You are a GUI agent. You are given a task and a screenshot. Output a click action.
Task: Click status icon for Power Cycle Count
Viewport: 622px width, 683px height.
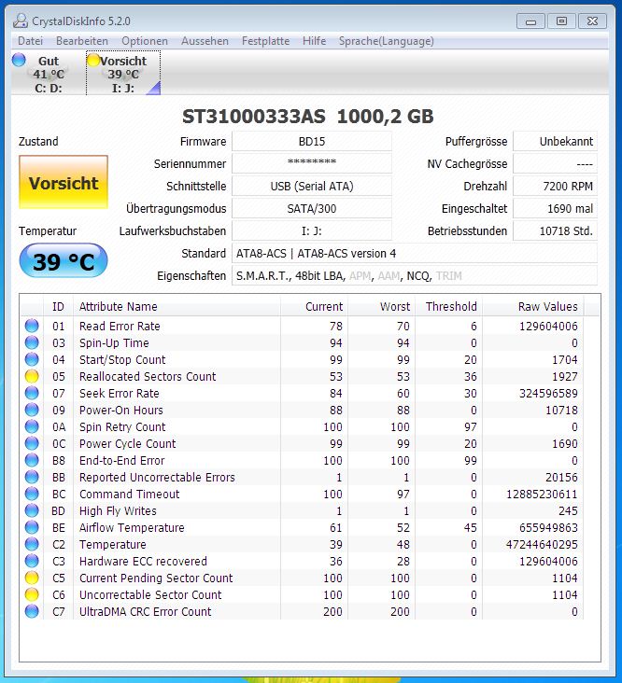pos(32,443)
